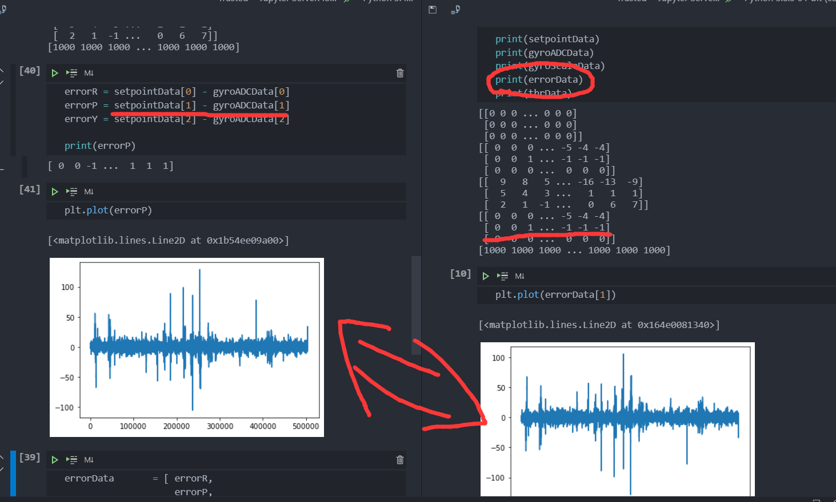Image resolution: width=836 pixels, height=502 pixels.
Task: Click the left notebook's vertical scrollbar thumb
Action: click(416, 305)
